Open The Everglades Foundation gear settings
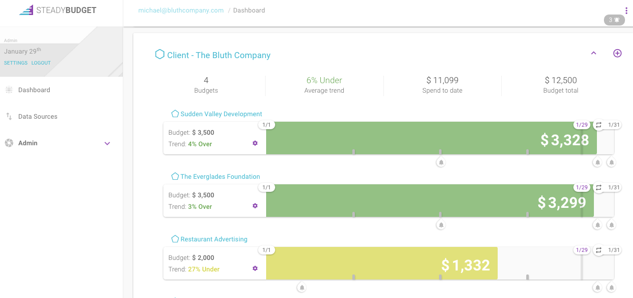The height and width of the screenshot is (298, 633). [x=255, y=206]
